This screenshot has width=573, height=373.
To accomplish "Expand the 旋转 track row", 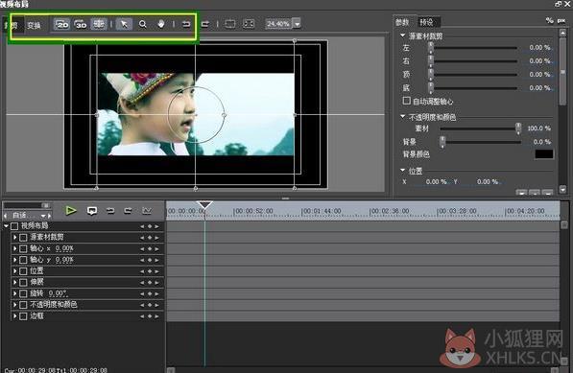I will pyautogui.click(x=15, y=293).
